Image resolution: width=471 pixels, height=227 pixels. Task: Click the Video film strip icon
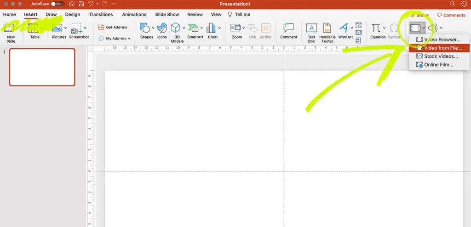tap(415, 28)
